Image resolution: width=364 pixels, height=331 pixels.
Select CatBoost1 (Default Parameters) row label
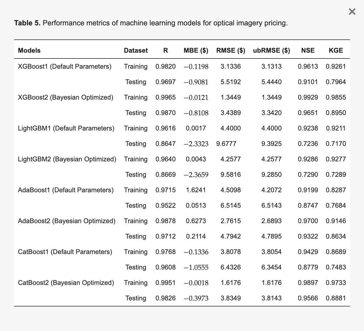65,252
